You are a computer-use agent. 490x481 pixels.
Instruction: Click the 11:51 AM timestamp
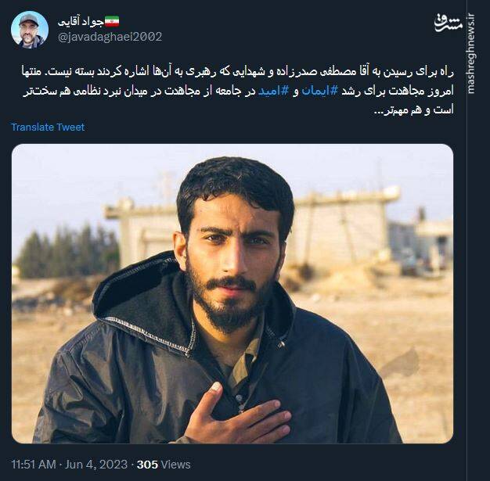(x=34, y=464)
